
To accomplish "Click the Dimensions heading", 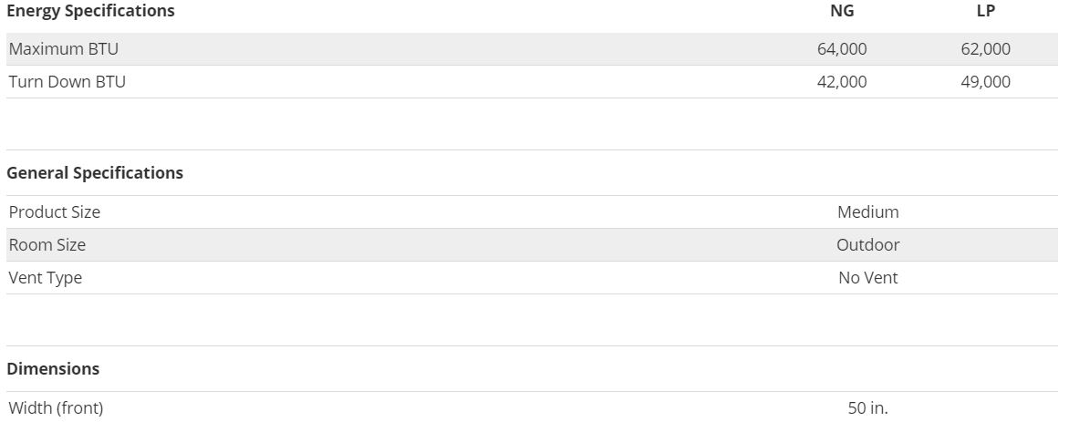I will click(x=53, y=369).
